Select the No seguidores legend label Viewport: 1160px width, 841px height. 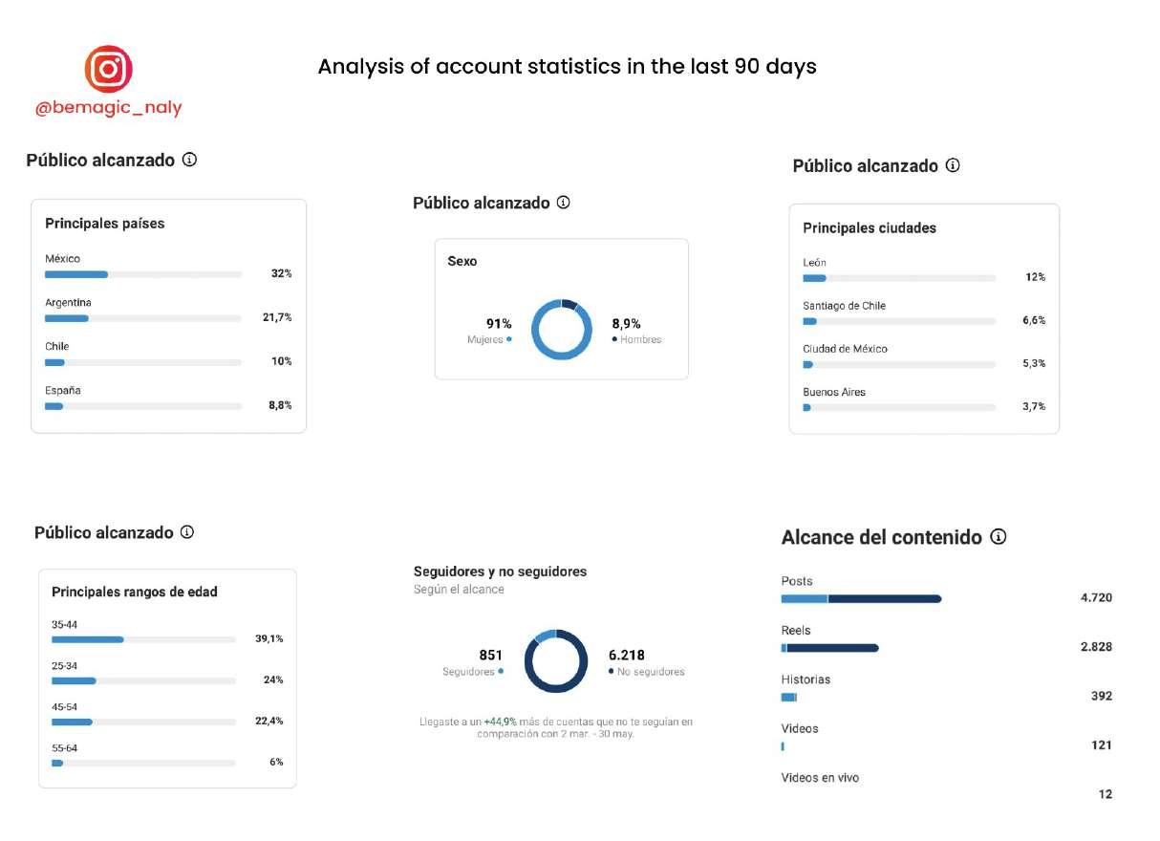point(651,672)
